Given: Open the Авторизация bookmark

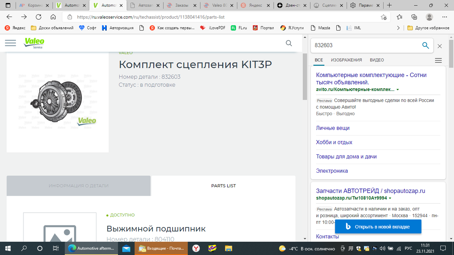Looking at the screenshot, I should click(x=118, y=28).
